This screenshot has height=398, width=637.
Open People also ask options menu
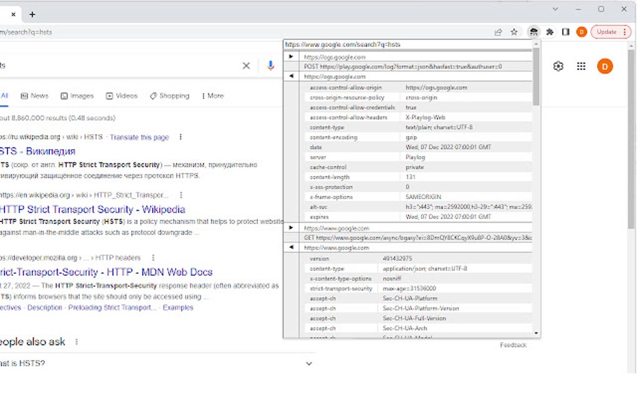pos(76,342)
